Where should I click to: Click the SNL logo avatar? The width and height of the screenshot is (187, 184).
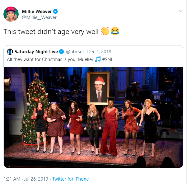pos(10,52)
